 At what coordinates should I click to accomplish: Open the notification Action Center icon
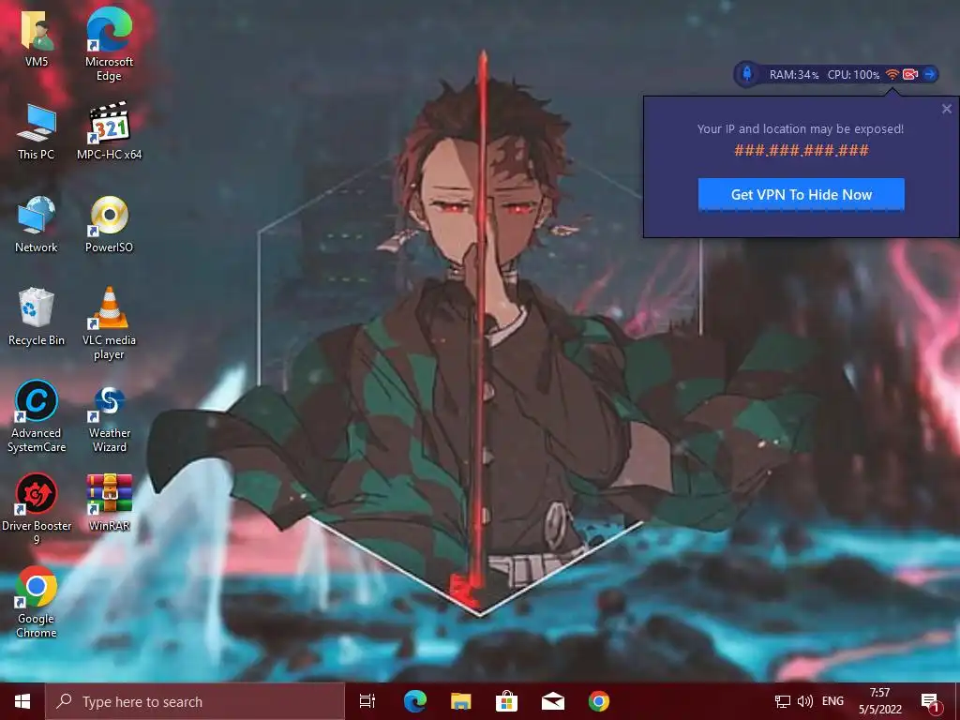930,702
